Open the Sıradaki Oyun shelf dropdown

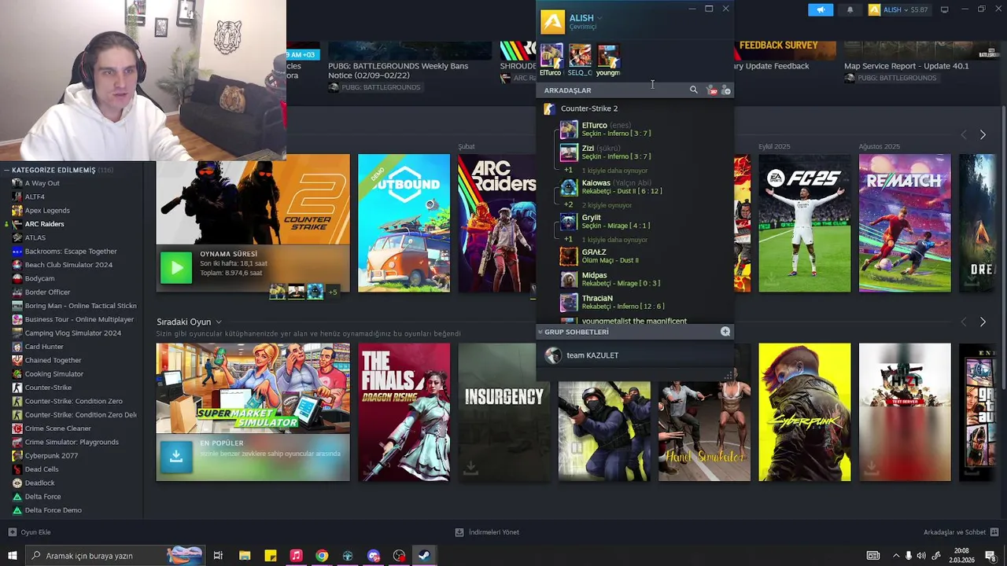[219, 322]
